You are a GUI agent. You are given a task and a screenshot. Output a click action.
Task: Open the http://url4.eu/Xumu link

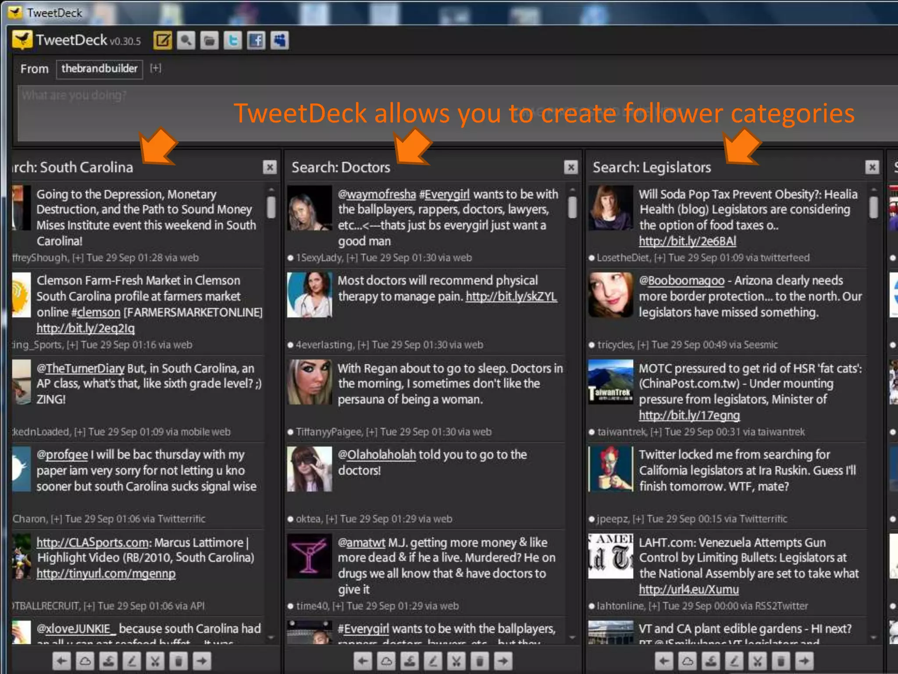click(x=689, y=589)
